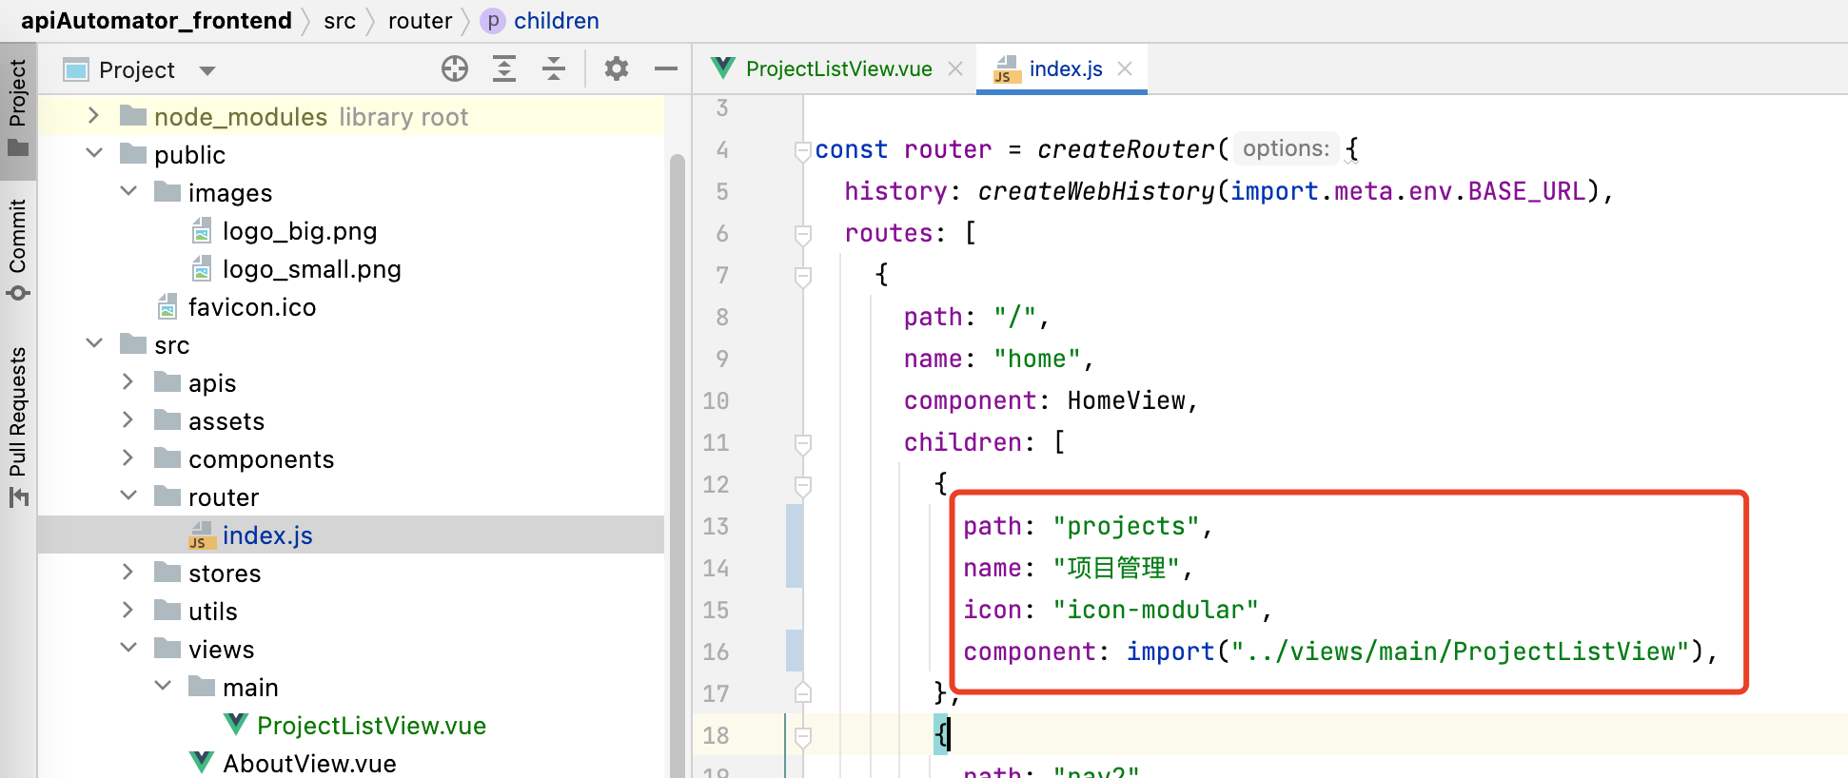Click the Project panel title label
Image resolution: width=1848 pixels, height=778 pixels.
click(137, 69)
